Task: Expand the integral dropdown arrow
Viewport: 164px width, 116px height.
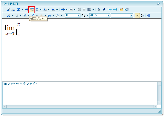Action: tap(49, 10)
